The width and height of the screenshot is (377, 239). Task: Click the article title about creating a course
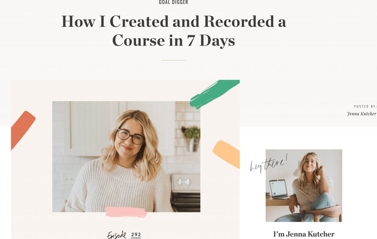[174, 31]
